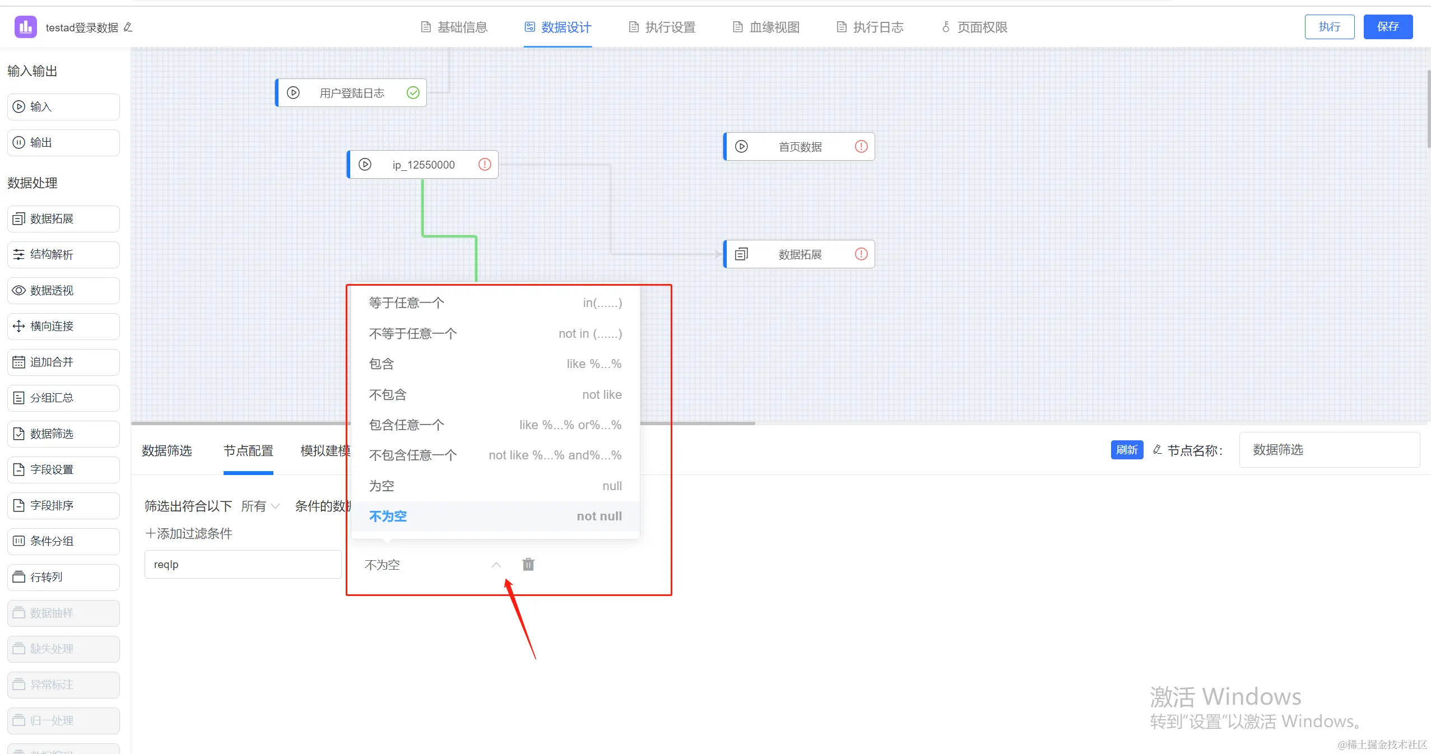The height and width of the screenshot is (754, 1431).
Task: Click 添加过滤条件 link
Action: [x=189, y=533]
